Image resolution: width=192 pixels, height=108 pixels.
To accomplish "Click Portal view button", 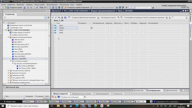I will pos(10,101).
